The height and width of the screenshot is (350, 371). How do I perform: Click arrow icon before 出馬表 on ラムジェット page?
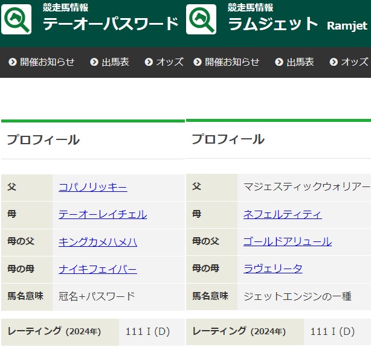[x=279, y=62]
